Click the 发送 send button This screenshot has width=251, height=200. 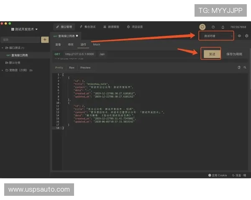tap(212, 54)
